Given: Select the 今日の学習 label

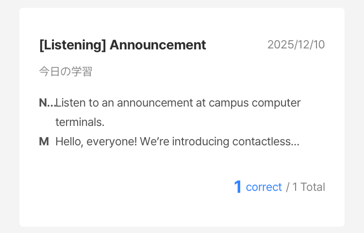Looking at the screenshot, I should [66, 72].
